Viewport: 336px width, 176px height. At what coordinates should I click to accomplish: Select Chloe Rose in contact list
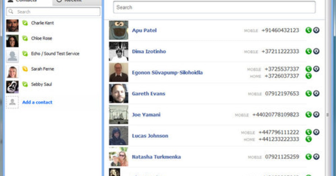(41, 38)
